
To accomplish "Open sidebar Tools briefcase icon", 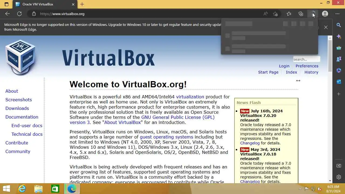I will (x=339, y=48).
